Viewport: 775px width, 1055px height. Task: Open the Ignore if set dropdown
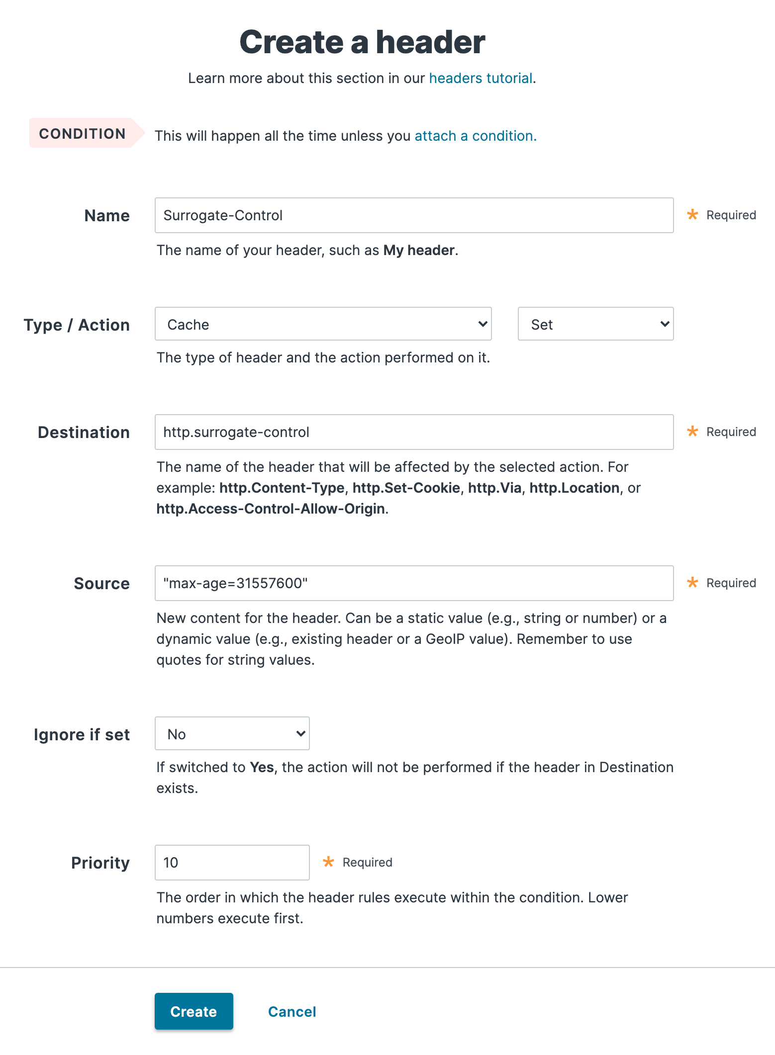[x=232, y=733]
